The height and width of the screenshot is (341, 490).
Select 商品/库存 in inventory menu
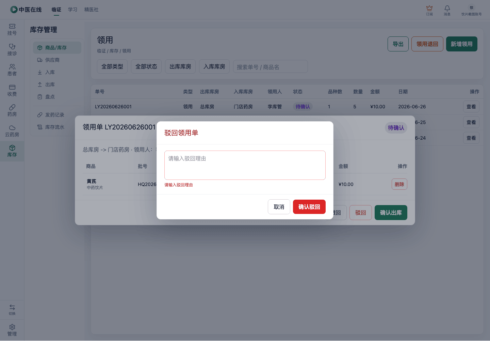click(57, 48)
